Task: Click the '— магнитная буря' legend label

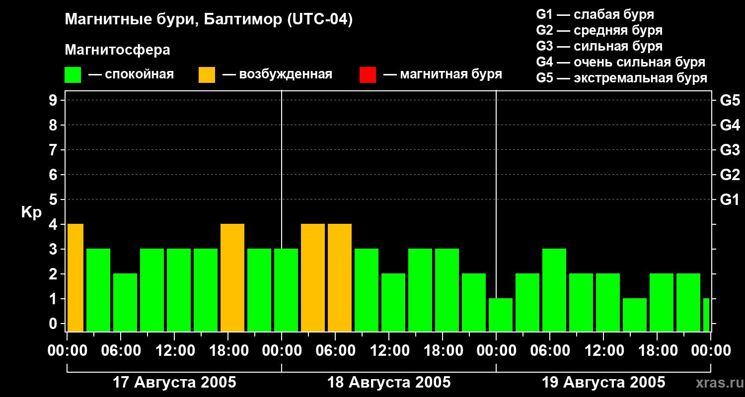Action: point(443,74)
